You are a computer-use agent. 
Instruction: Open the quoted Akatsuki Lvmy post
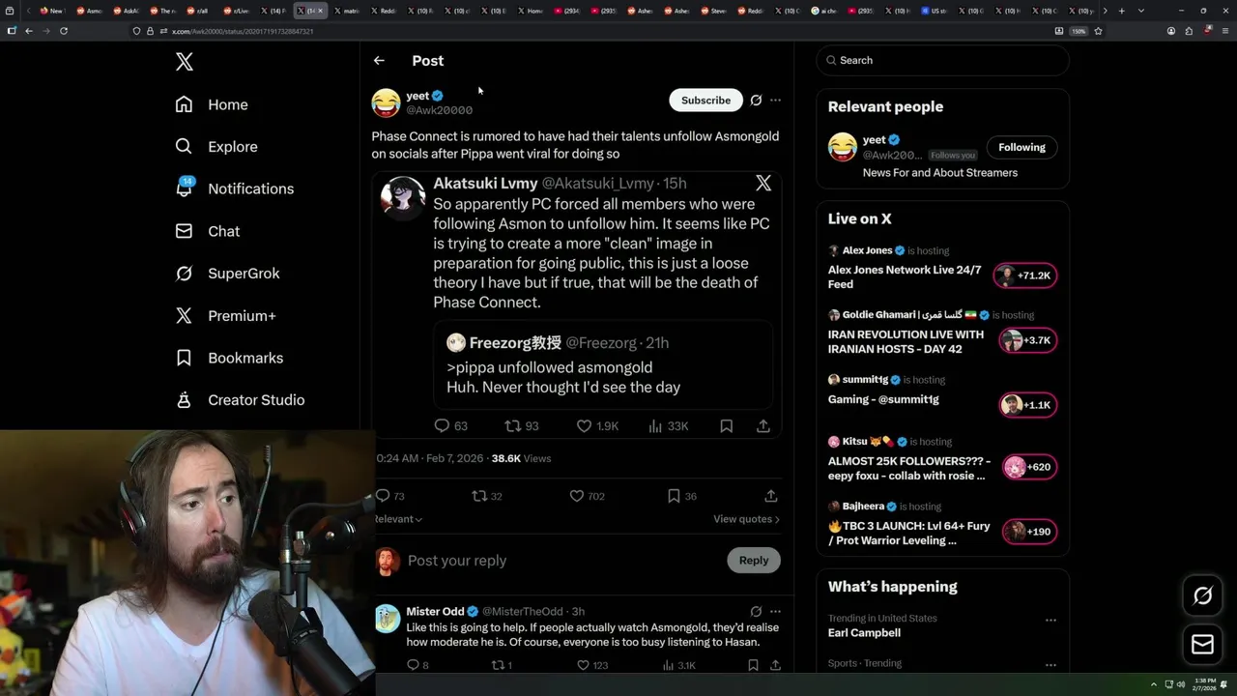[x=577, y=304]
